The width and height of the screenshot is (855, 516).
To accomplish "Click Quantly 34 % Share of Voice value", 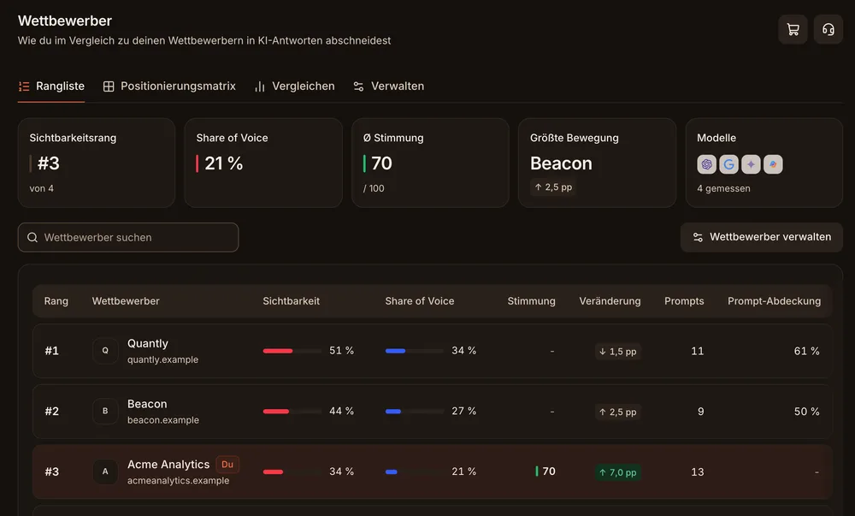I will coord(464,351).
